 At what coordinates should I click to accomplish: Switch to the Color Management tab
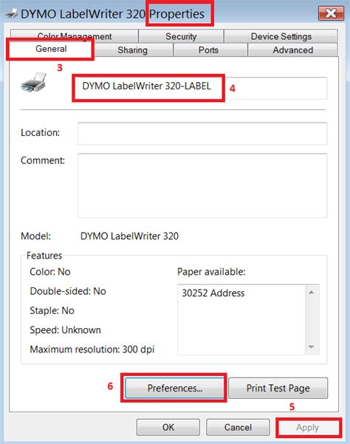[75, 35]
